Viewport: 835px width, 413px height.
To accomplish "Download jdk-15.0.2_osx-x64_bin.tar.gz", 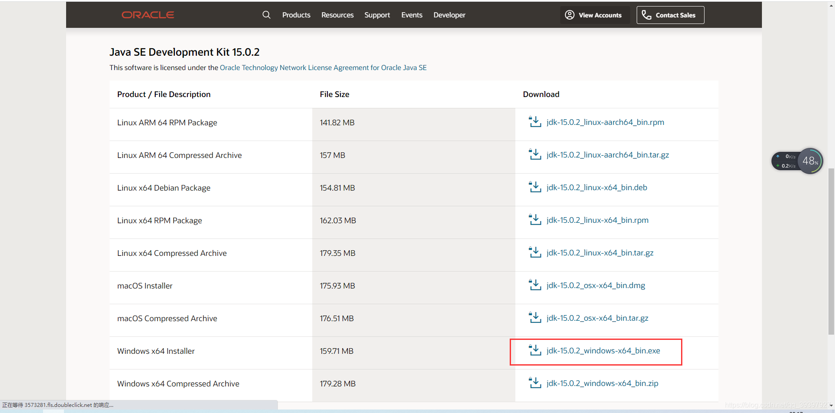I will [598, 318].
